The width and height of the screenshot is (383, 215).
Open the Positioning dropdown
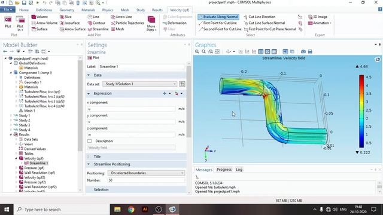click(146, 173)
